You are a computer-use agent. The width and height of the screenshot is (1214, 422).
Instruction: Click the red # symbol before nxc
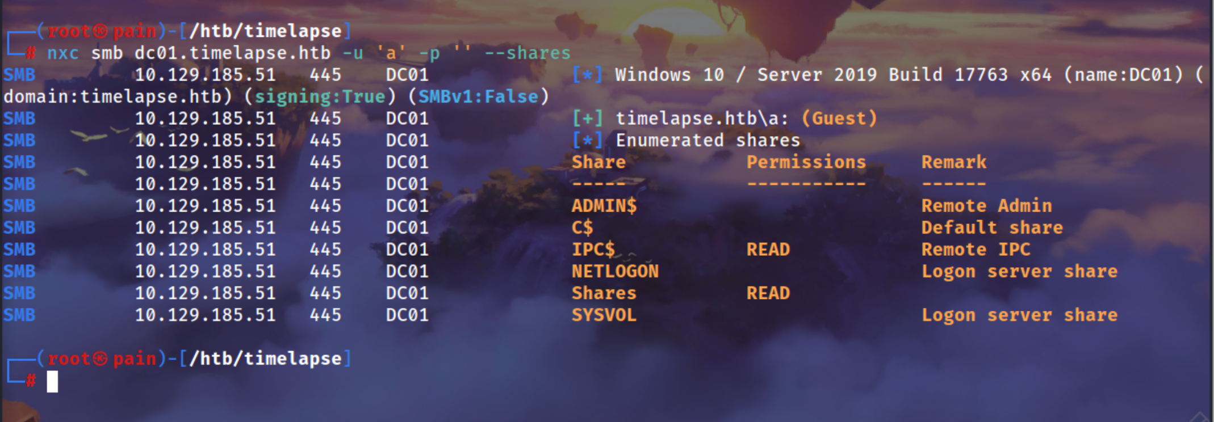coord(31,53)
